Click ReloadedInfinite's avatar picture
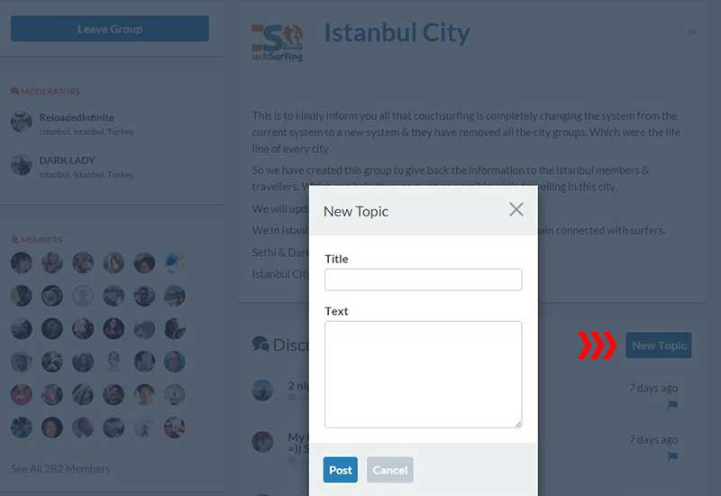This screenshot has width=721, height=496. click(21, 122)
